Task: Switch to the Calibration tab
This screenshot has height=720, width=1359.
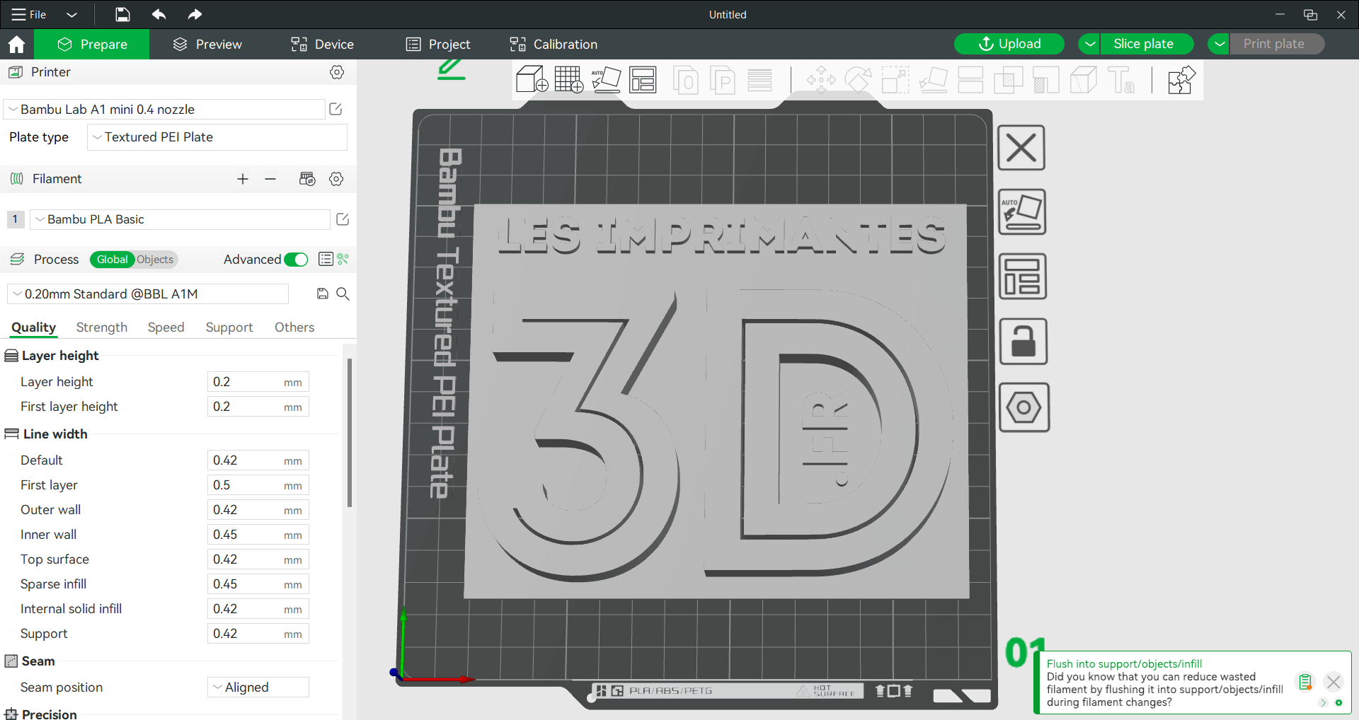Action: [x=554, y=45]
